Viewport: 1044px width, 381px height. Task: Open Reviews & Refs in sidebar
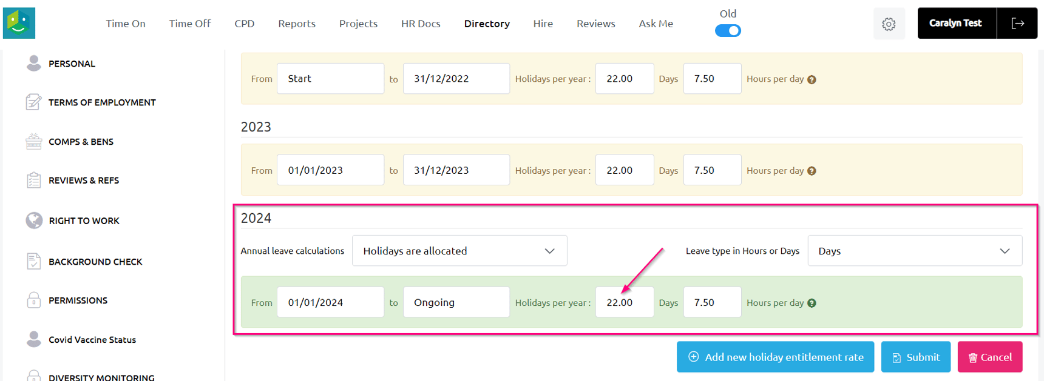(84, 181)
